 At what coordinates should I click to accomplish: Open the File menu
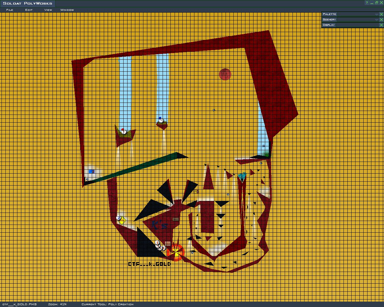pyautogui.click(x=10, y=10)
